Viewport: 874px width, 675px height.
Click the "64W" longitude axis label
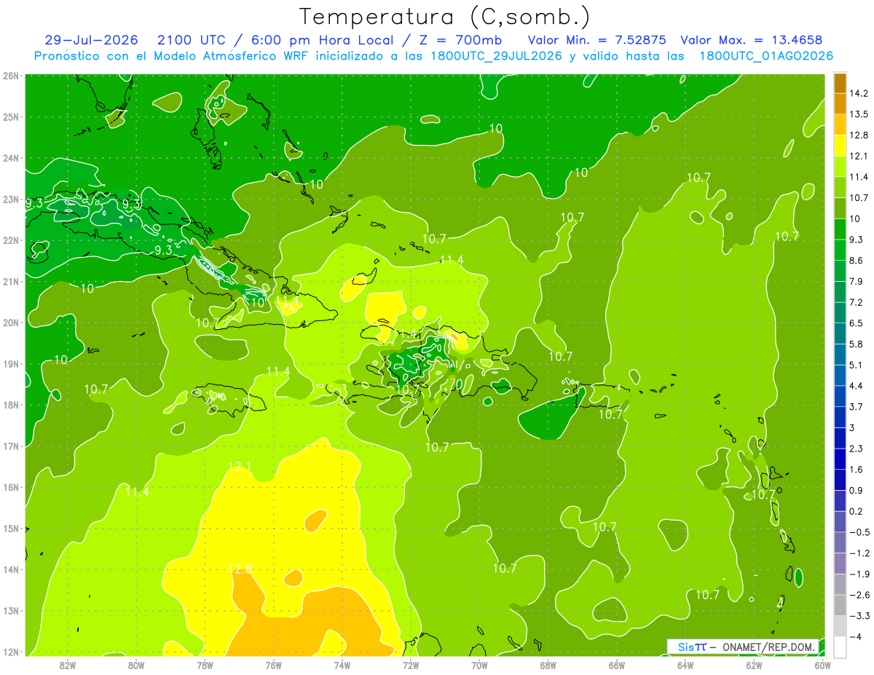685,665
